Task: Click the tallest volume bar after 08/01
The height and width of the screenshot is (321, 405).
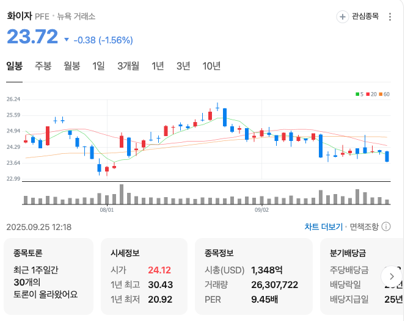Action: [x=122, y=194]
